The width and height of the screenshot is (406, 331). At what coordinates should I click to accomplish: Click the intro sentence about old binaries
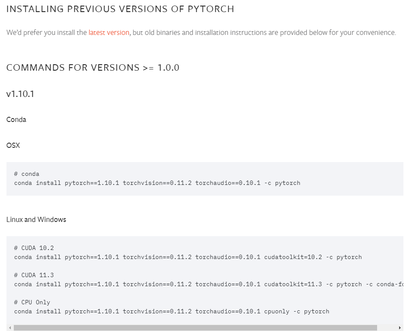coord(201,33)
